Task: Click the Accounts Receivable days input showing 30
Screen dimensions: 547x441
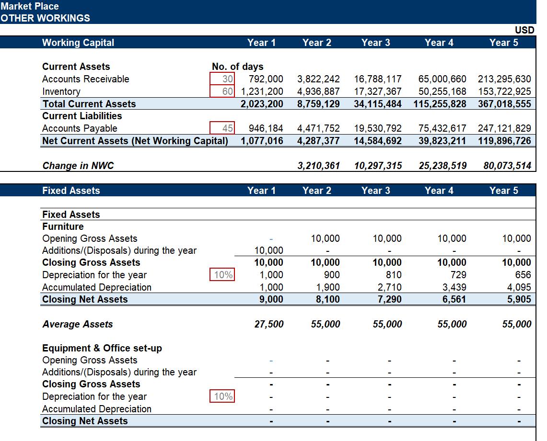Action: tap(222, 79)
